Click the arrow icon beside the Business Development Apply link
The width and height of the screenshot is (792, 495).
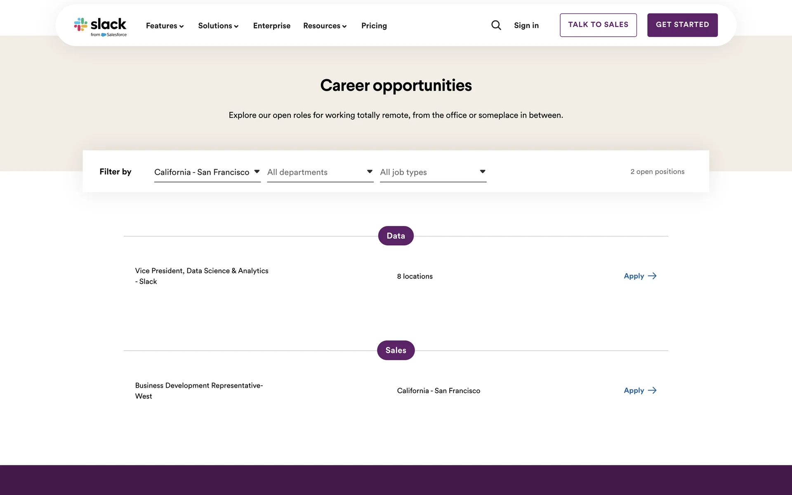652,390
